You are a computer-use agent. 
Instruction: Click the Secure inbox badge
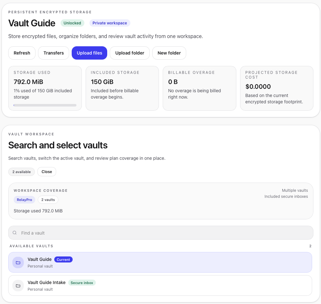pos(82,283)
